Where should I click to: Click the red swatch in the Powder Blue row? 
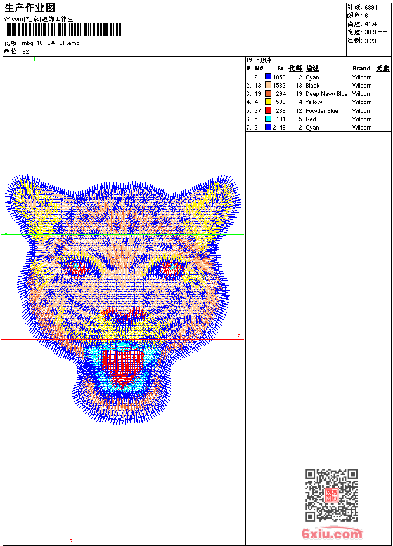click(x=269, y=110)
